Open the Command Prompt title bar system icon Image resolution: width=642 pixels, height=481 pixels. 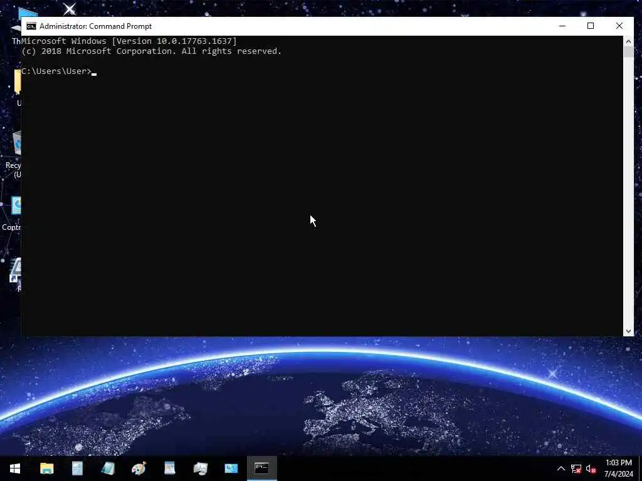click(31, 26)
